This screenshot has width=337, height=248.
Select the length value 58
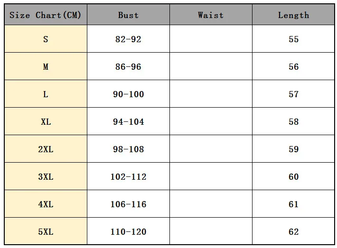293,122
